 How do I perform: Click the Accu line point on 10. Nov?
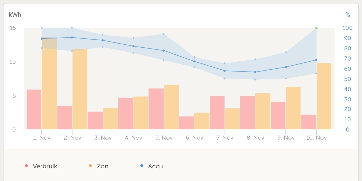tap(316, 60)
